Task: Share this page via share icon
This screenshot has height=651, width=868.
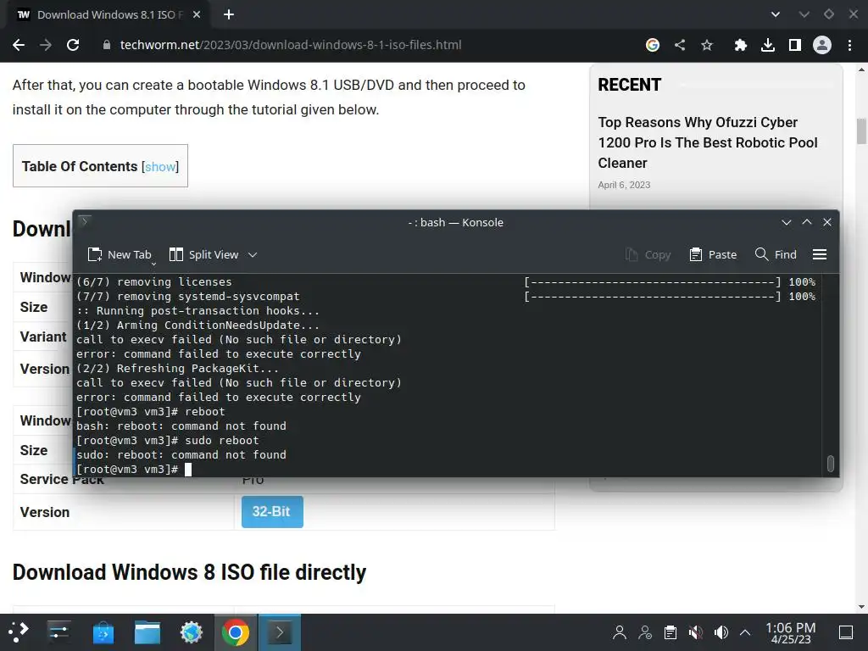Action: click(x=680, y=46)
